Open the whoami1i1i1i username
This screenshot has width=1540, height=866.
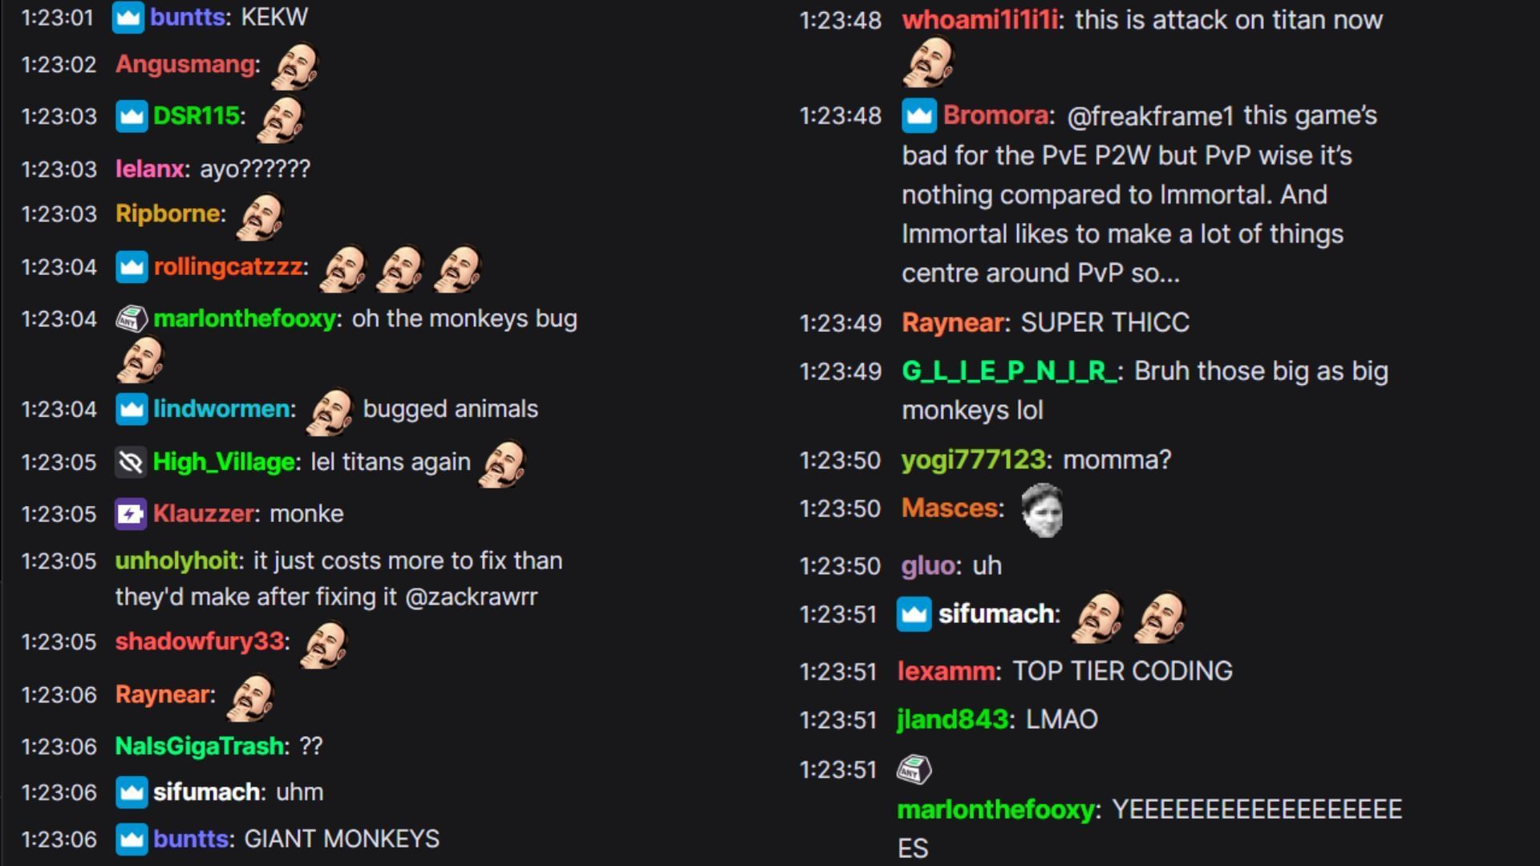click(980, 20)
